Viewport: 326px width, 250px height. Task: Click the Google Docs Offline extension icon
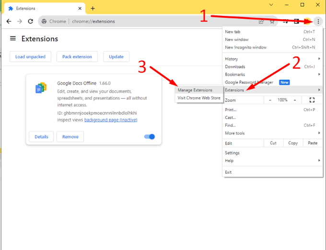[41, 87]
